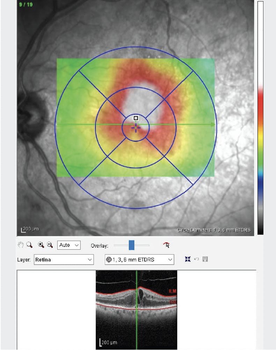Select the magnifier zoom tool
The image size is (276, 350).
pyautogui.click(x=29, y=245)
